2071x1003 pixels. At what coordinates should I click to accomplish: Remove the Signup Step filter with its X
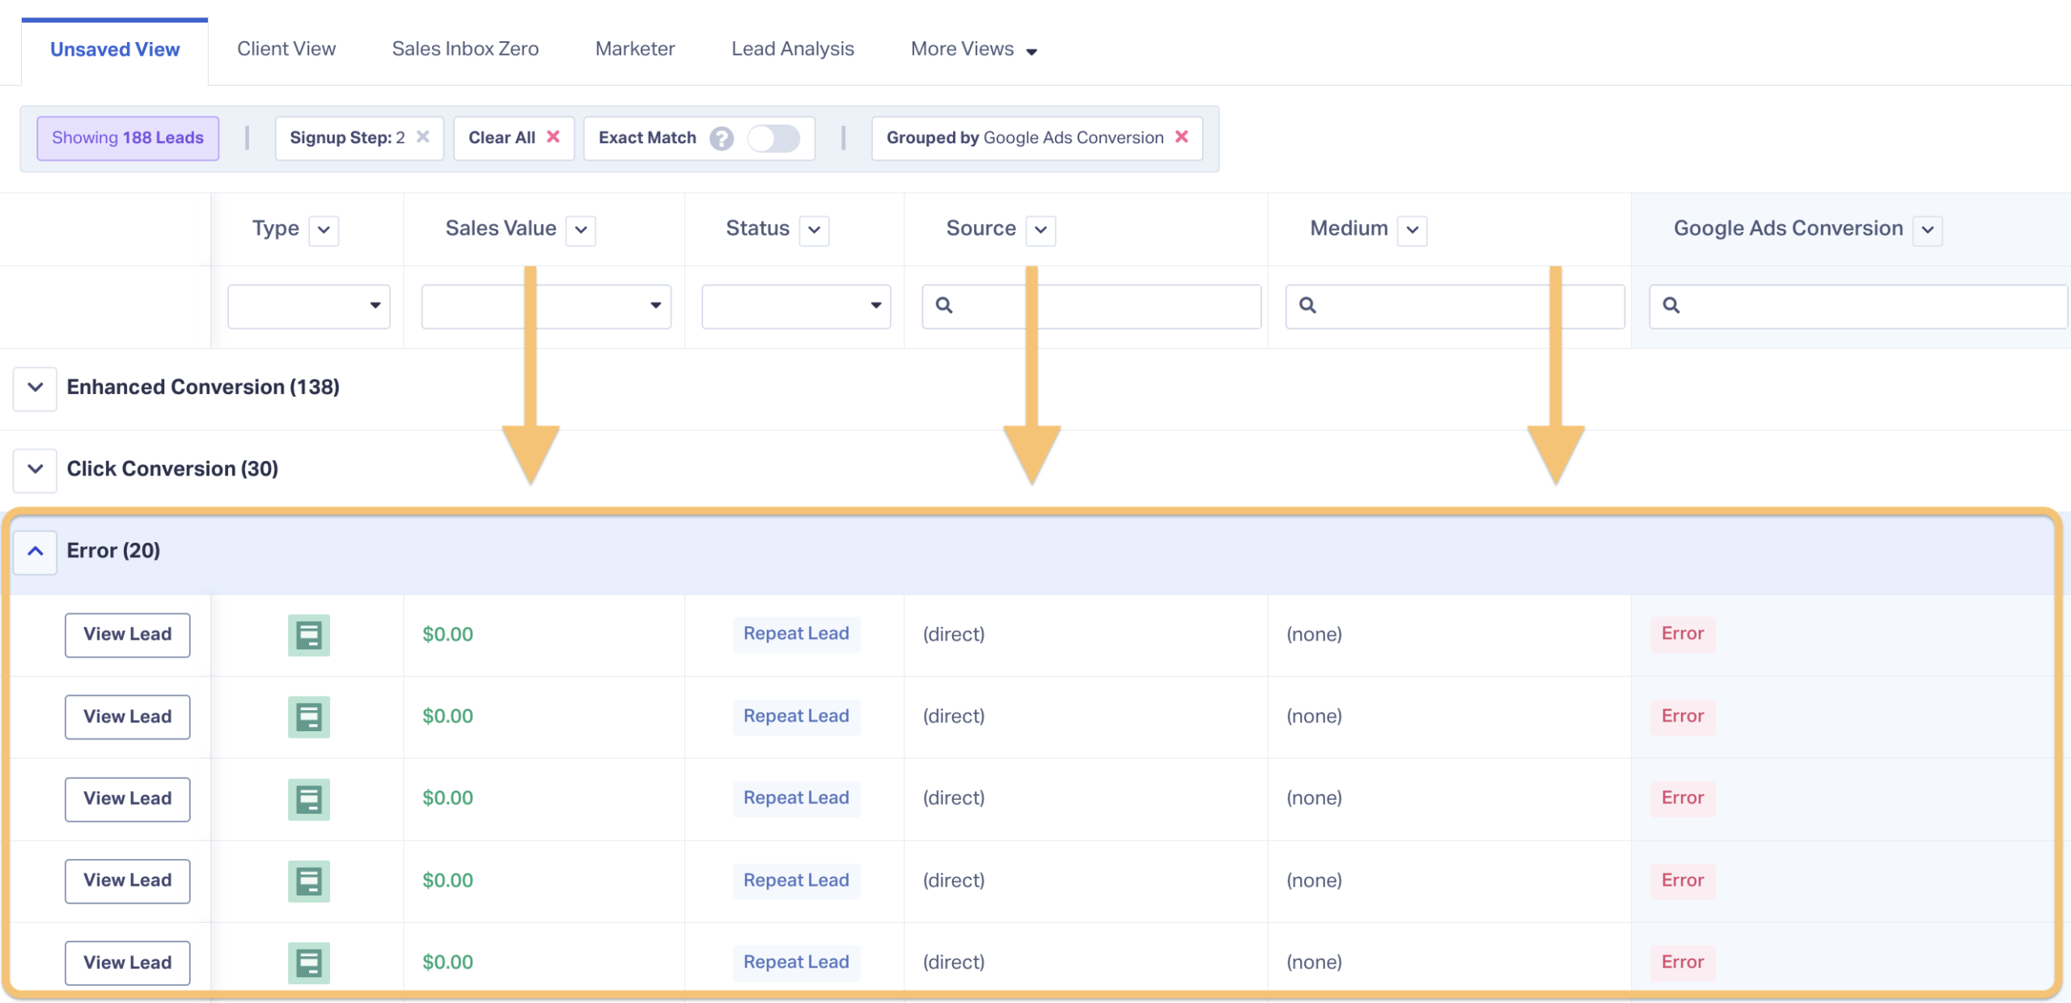coord(422,137)
